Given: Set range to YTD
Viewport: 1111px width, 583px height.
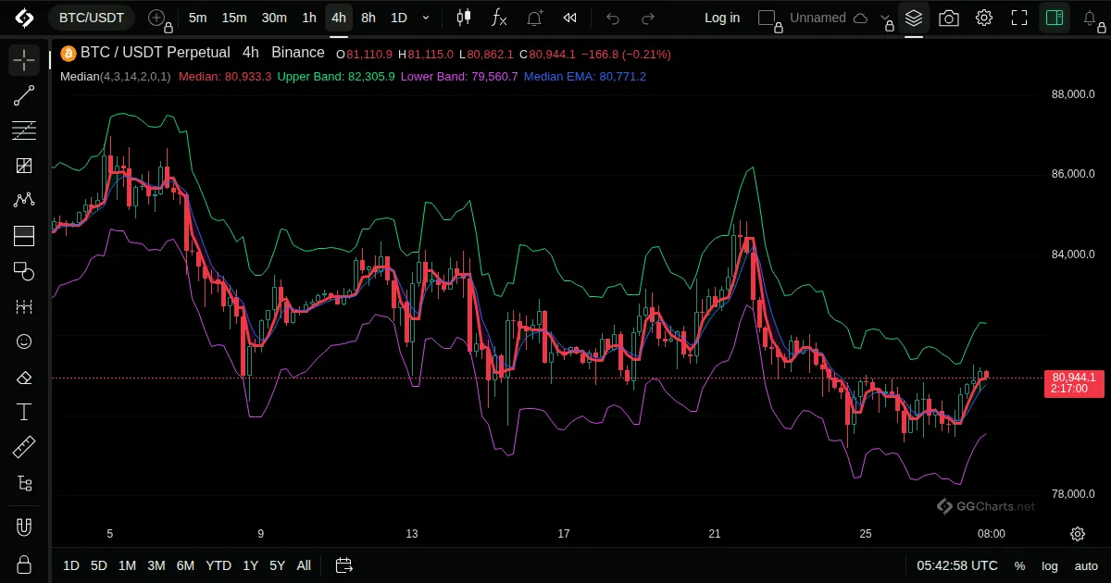Looking at the screenshot, I should click(x=218, y=565).
